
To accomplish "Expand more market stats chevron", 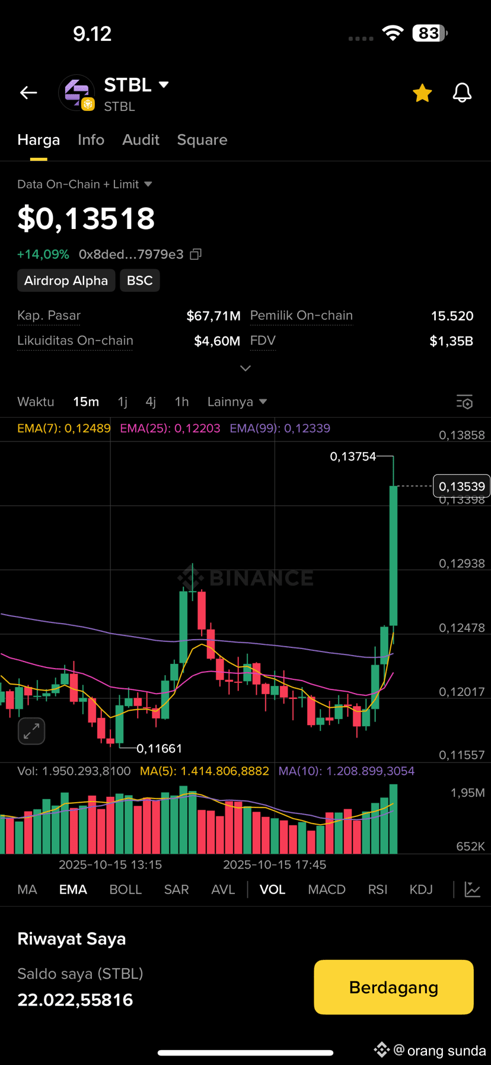I will (245, 368).
